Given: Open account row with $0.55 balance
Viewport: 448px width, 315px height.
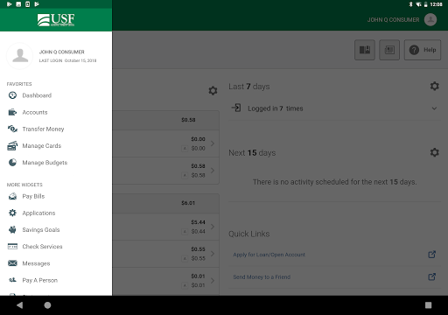Looking at the screenshot, I should [165, 254].
